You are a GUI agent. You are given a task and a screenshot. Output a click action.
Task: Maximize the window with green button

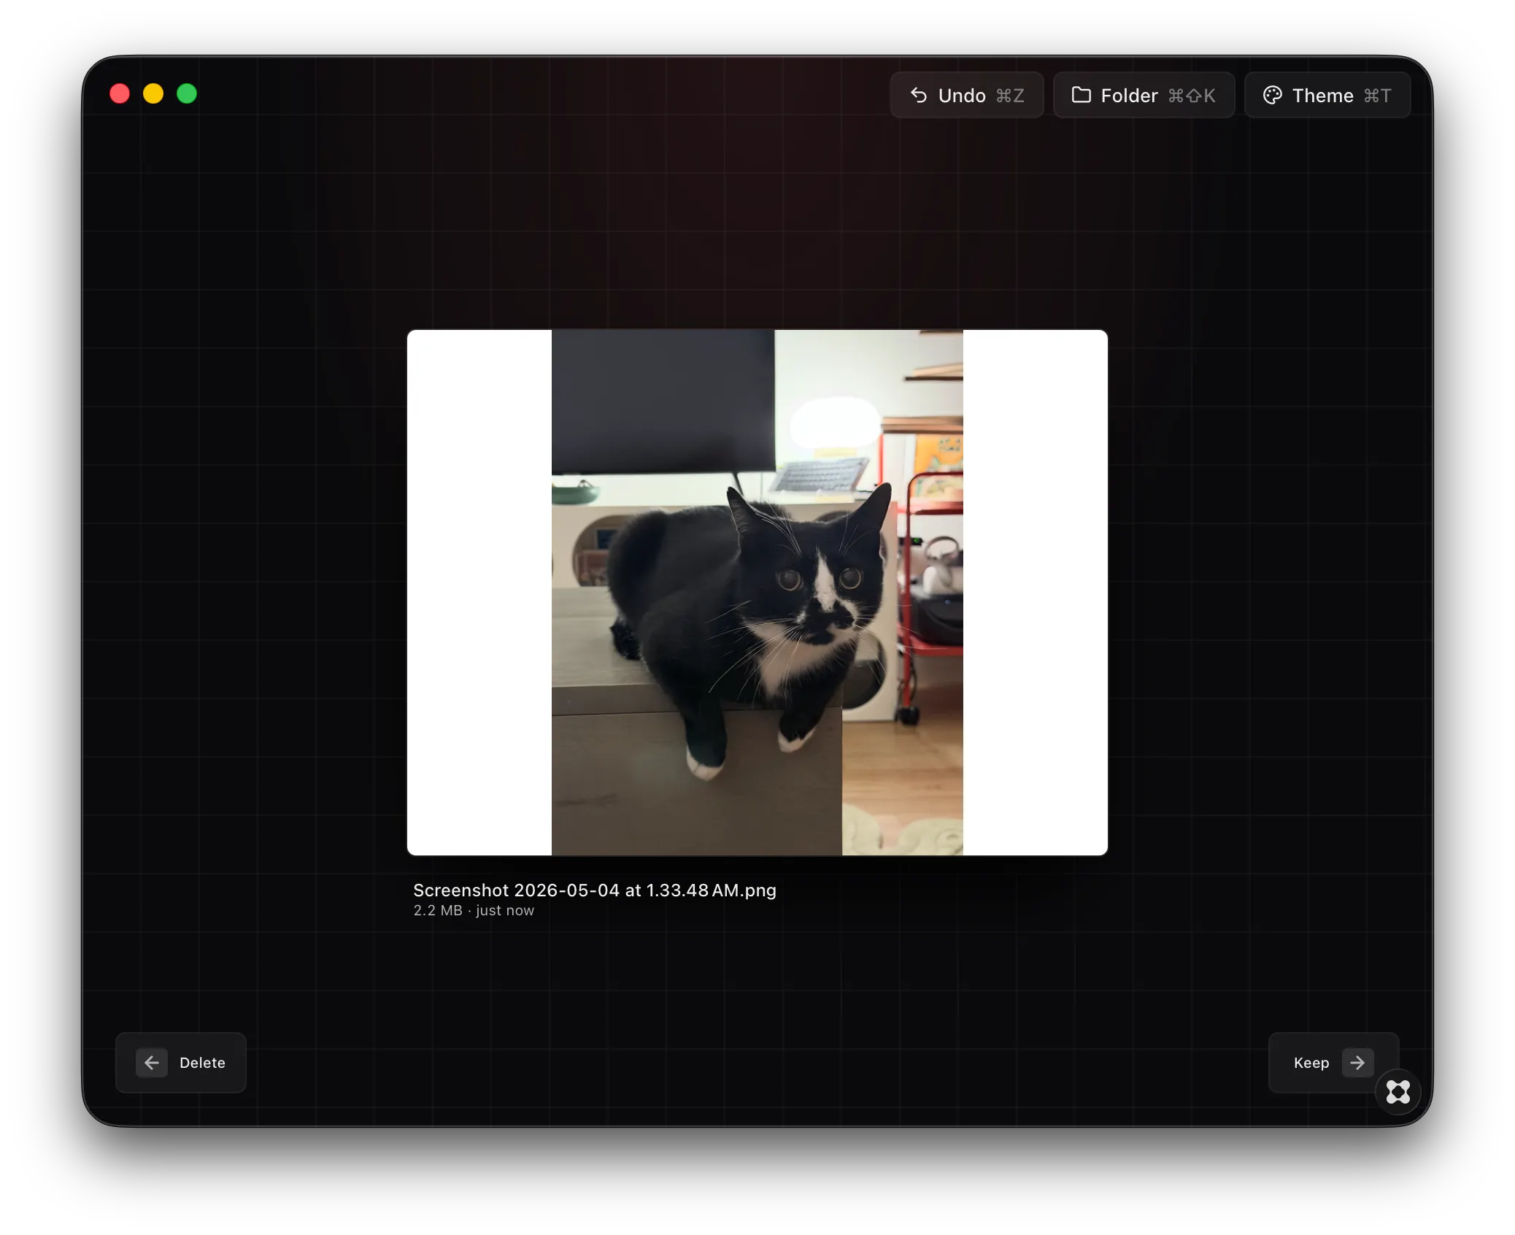[x=187, y=93]
